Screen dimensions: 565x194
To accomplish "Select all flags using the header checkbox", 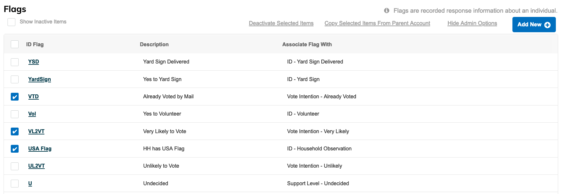I will [14, 44].
